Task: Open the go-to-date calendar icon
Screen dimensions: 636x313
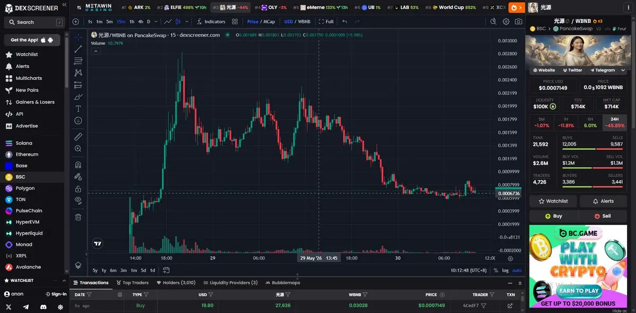Action: [166, 270]
